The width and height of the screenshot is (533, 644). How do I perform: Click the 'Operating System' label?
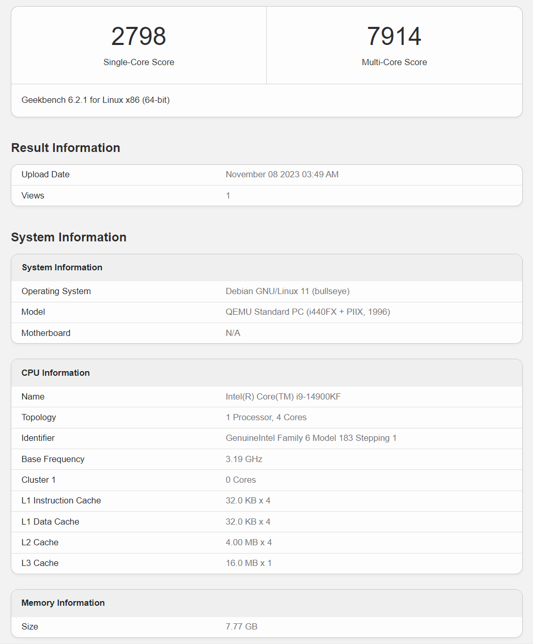pyautogui.click(x=56, y=291)
